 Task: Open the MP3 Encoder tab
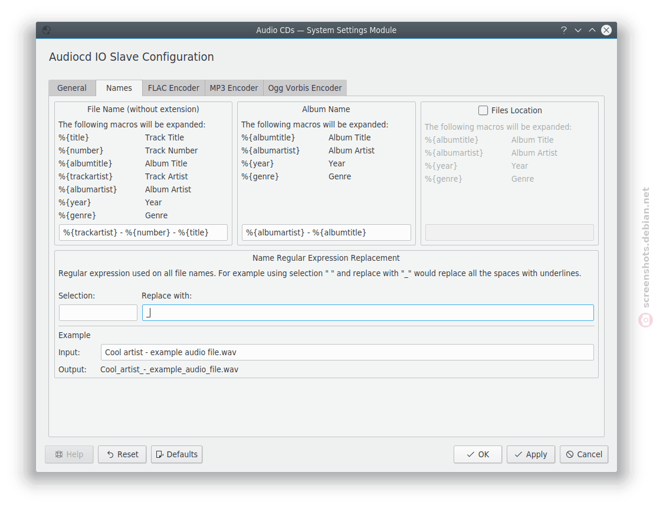click(234, 88)
